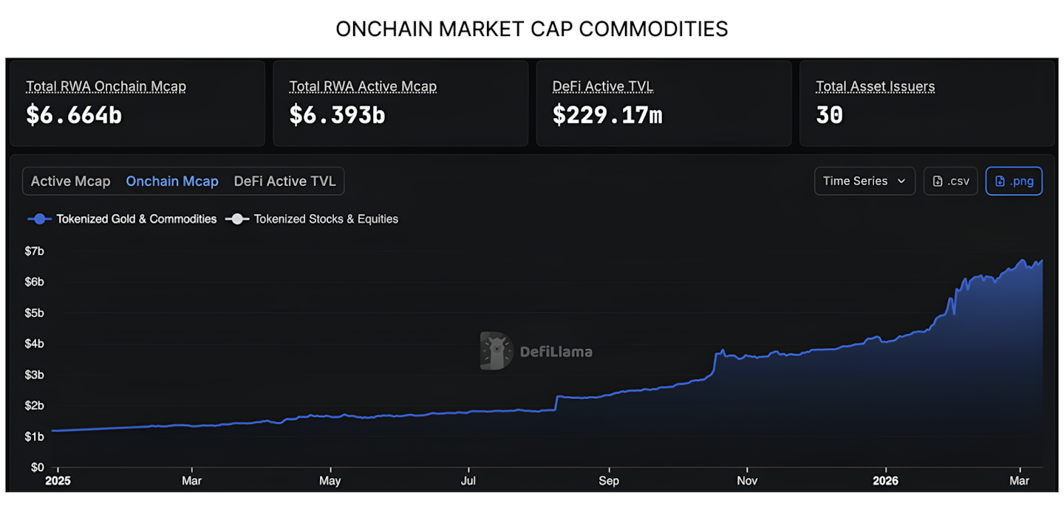The image size is (1064, 509).
Task: Click the Total Asset Issuers heading link
Action: 875,86
